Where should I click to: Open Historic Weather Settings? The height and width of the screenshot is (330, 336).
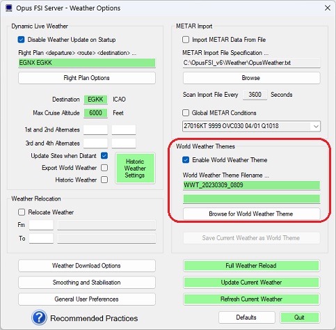tap(135, 168)
